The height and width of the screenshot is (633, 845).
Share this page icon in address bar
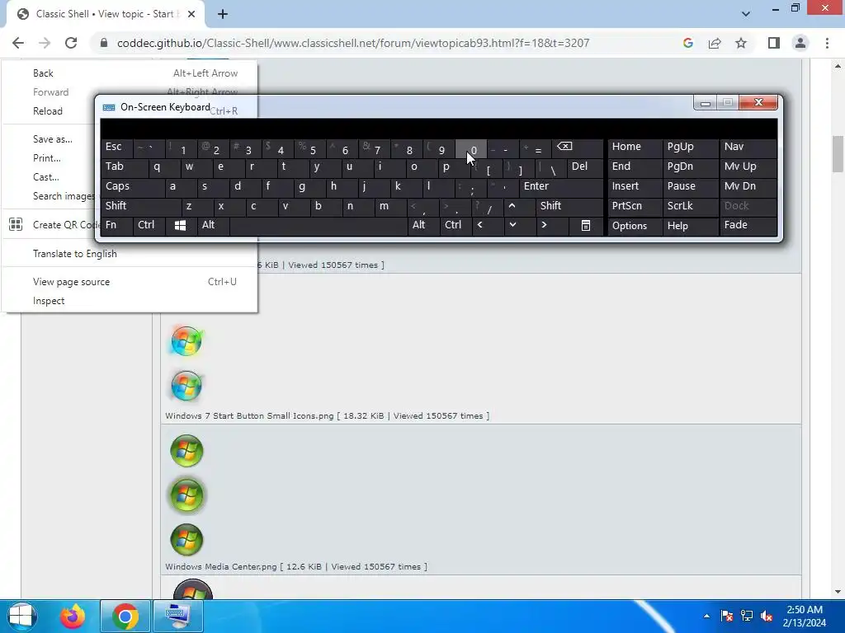[715, 43]
